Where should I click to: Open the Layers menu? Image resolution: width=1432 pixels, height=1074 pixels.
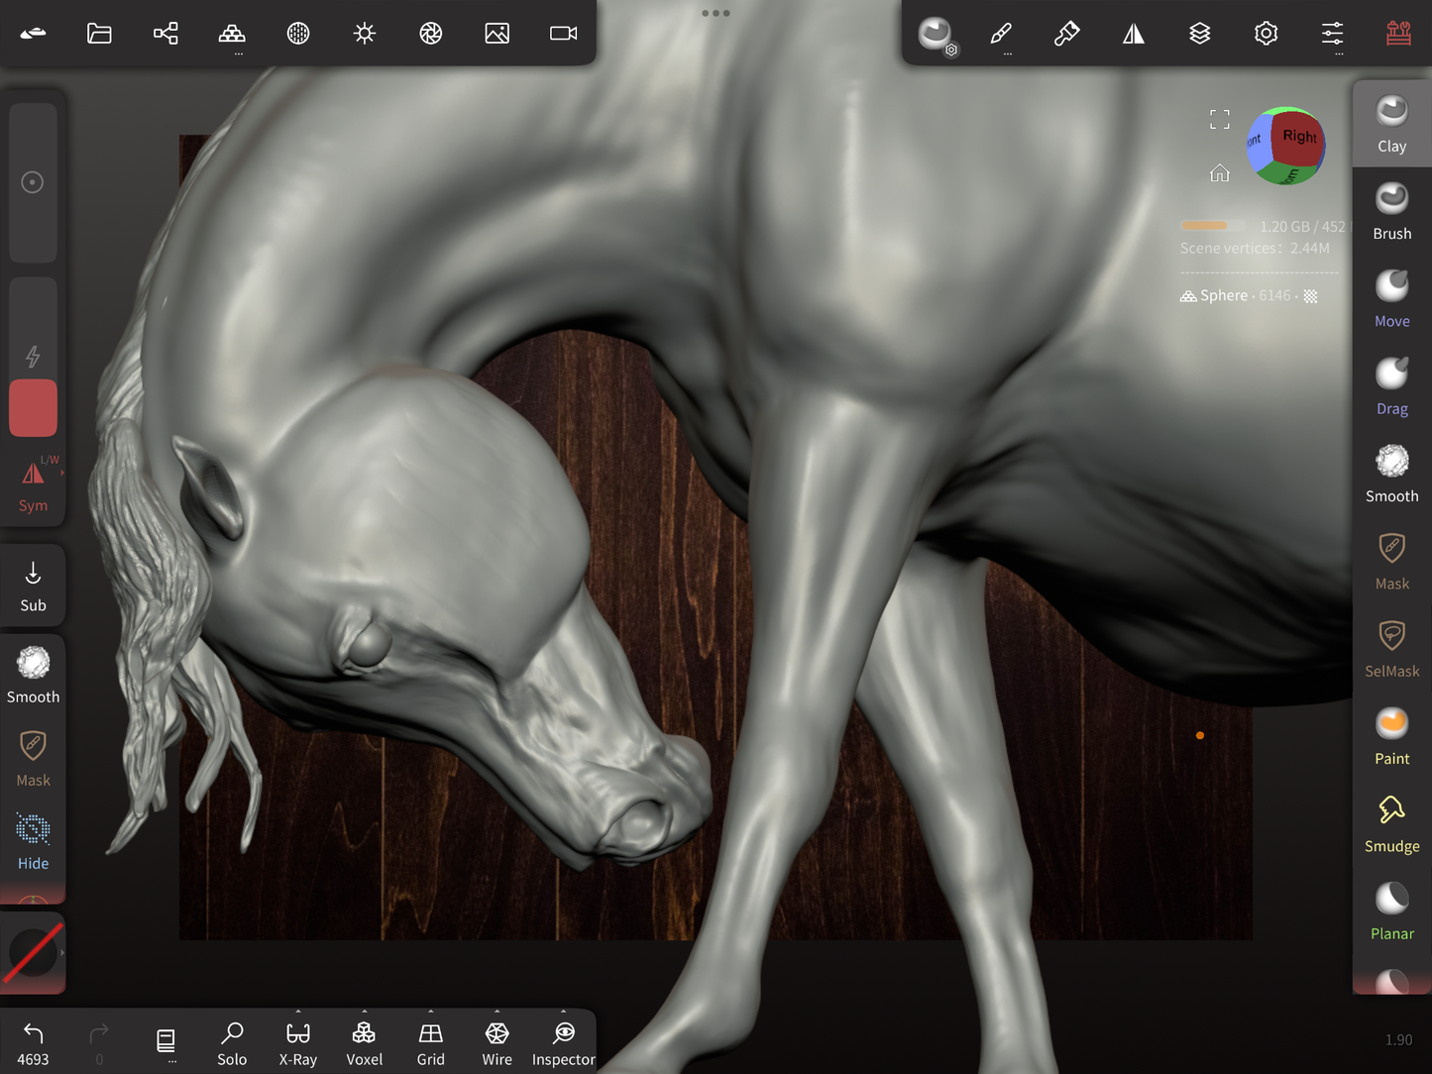pyautogui.click(x=1199, y=34)
